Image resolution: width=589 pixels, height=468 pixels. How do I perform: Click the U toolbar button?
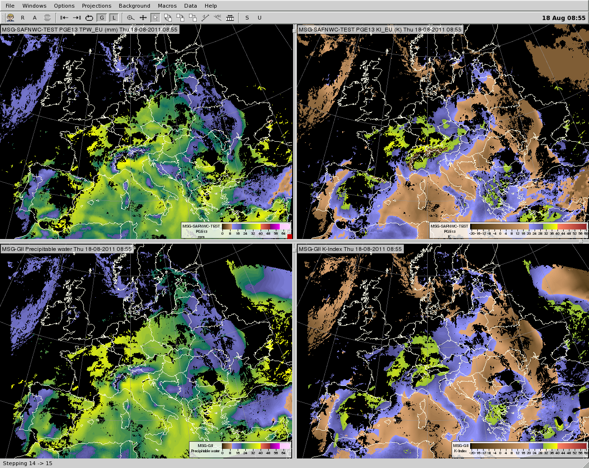point(260,18)
